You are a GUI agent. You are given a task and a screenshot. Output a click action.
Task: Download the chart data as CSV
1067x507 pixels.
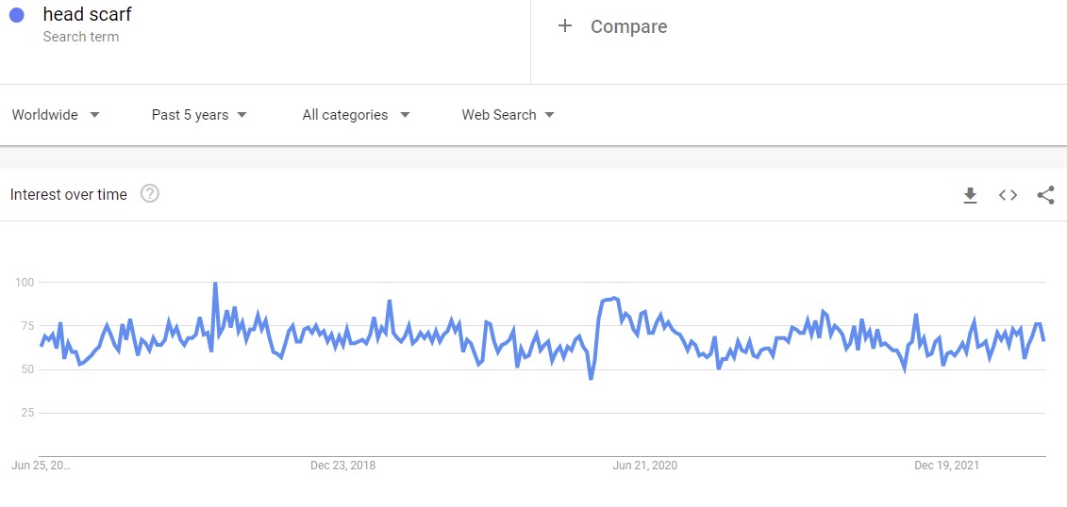(970, 195)
